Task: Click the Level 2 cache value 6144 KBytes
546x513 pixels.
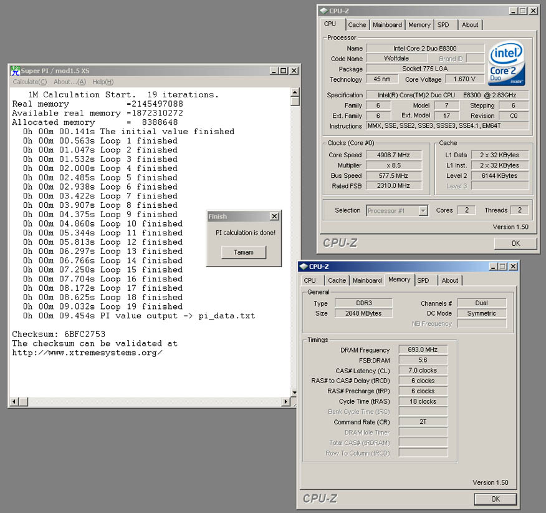Action: click(x=500, y=176)
